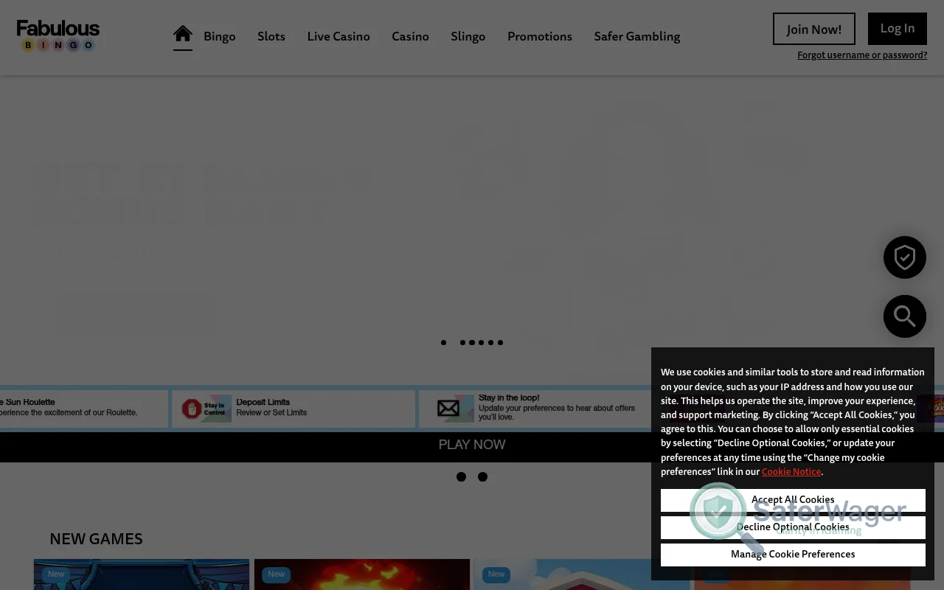
Task: Click the Fabulous Bingo logo
Action: click(58, 37)
